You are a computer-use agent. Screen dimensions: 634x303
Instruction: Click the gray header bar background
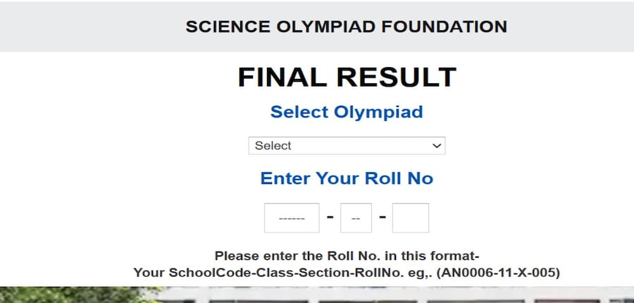(x=85, y=27)
